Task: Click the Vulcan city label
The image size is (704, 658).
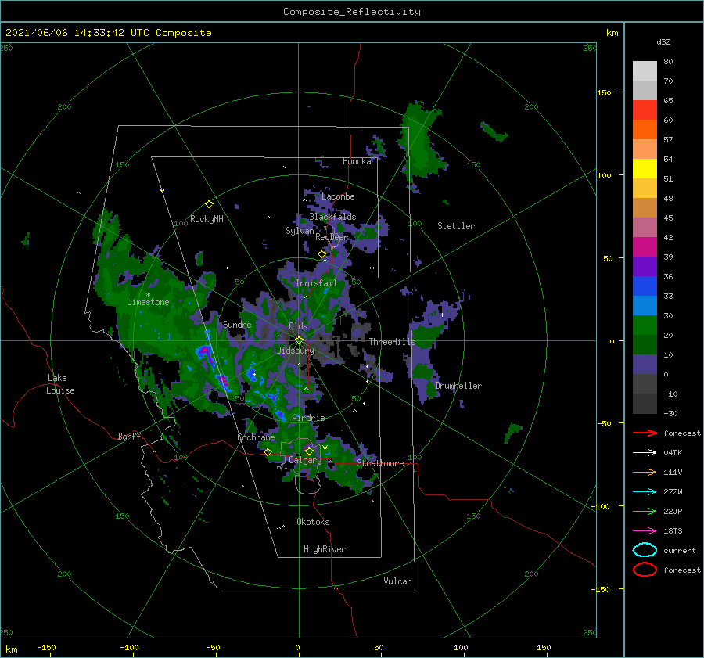Action: pyautogui.click(x=398, y=581)
